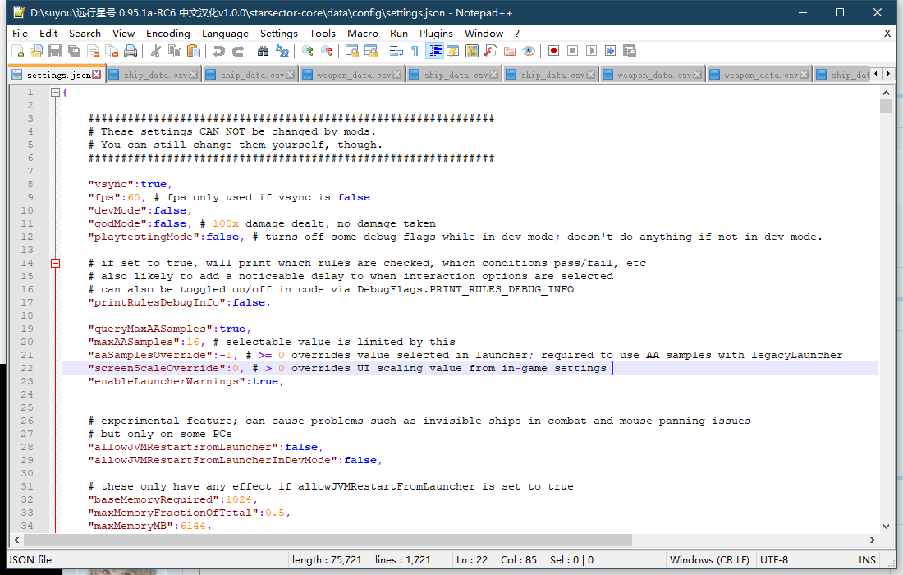Viewport: 903px width, 575px height.
Task: Click the Print icon in toolbar
Action: [x=131, y=51]
